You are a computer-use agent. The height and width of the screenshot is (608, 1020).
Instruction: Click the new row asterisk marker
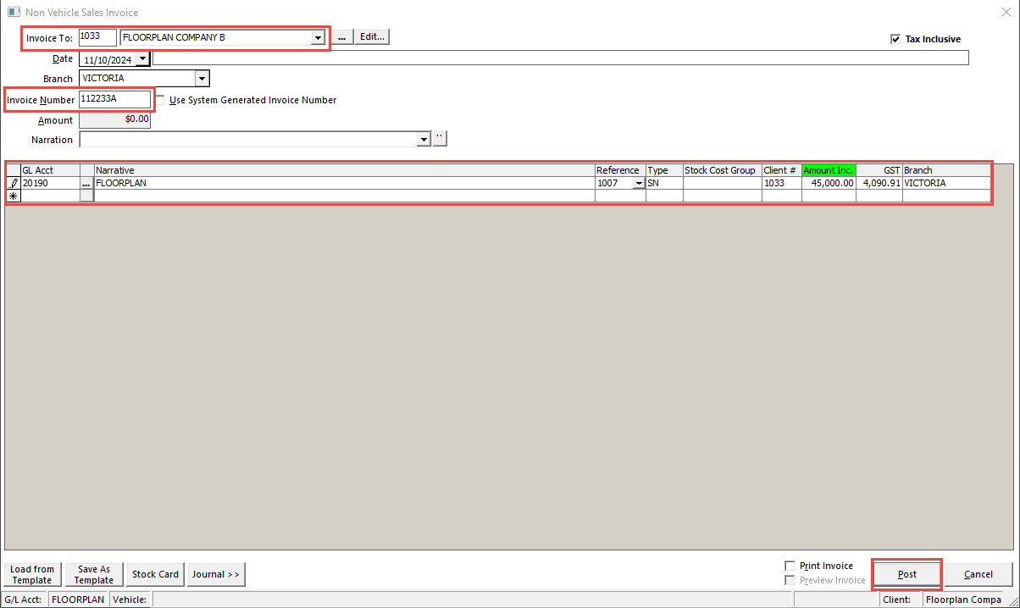[14, 196]
